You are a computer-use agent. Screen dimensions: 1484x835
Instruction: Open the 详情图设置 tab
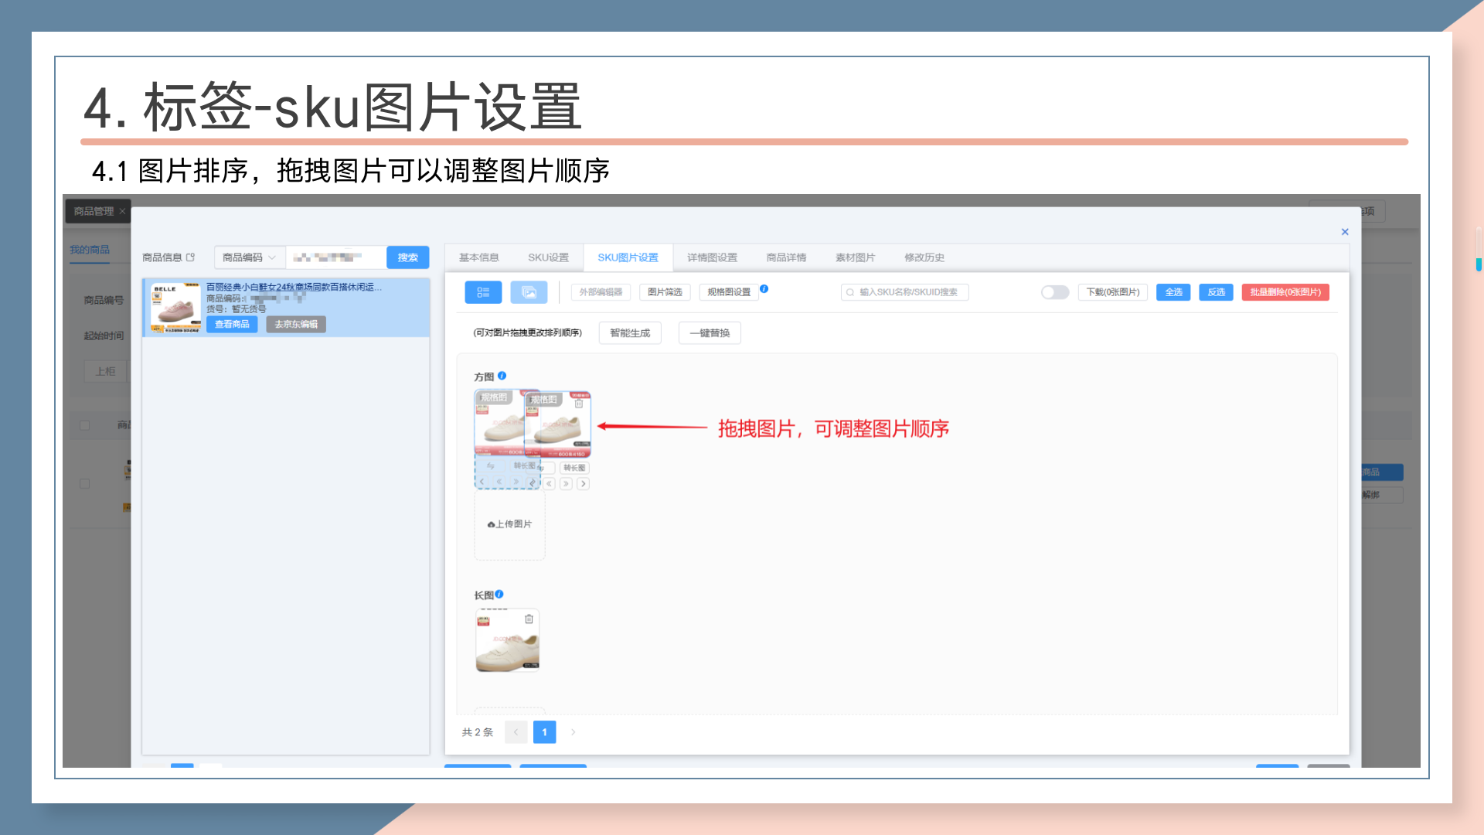point(712,257)
